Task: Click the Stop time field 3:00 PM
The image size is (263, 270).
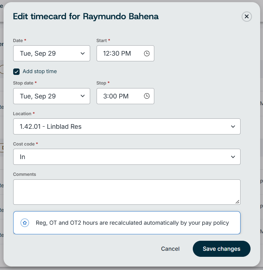Action: coord(125,96)
